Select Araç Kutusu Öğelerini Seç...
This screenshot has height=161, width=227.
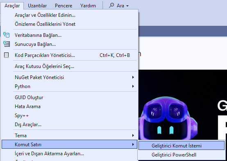[69, 66]
